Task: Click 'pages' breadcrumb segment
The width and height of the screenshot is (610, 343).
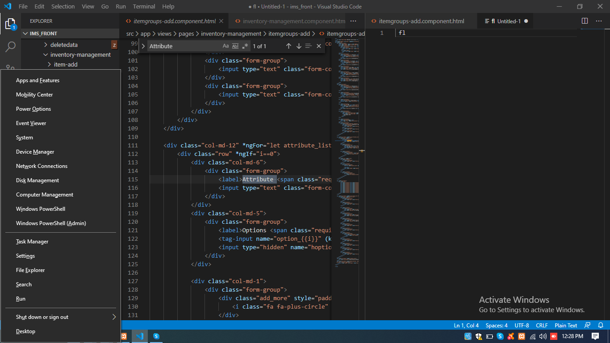Action: coord(186,33)
